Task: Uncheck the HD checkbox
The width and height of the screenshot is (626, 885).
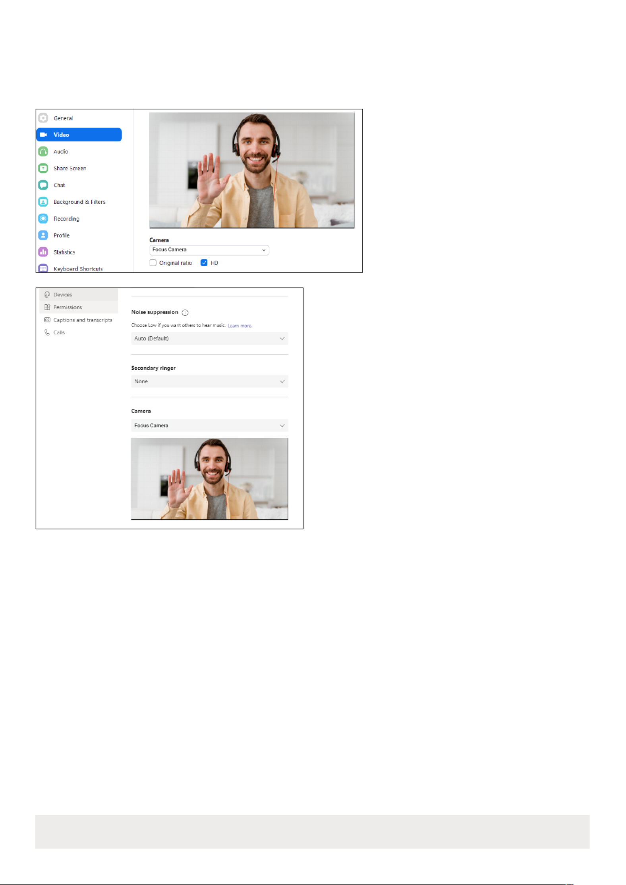Action: 204,263
